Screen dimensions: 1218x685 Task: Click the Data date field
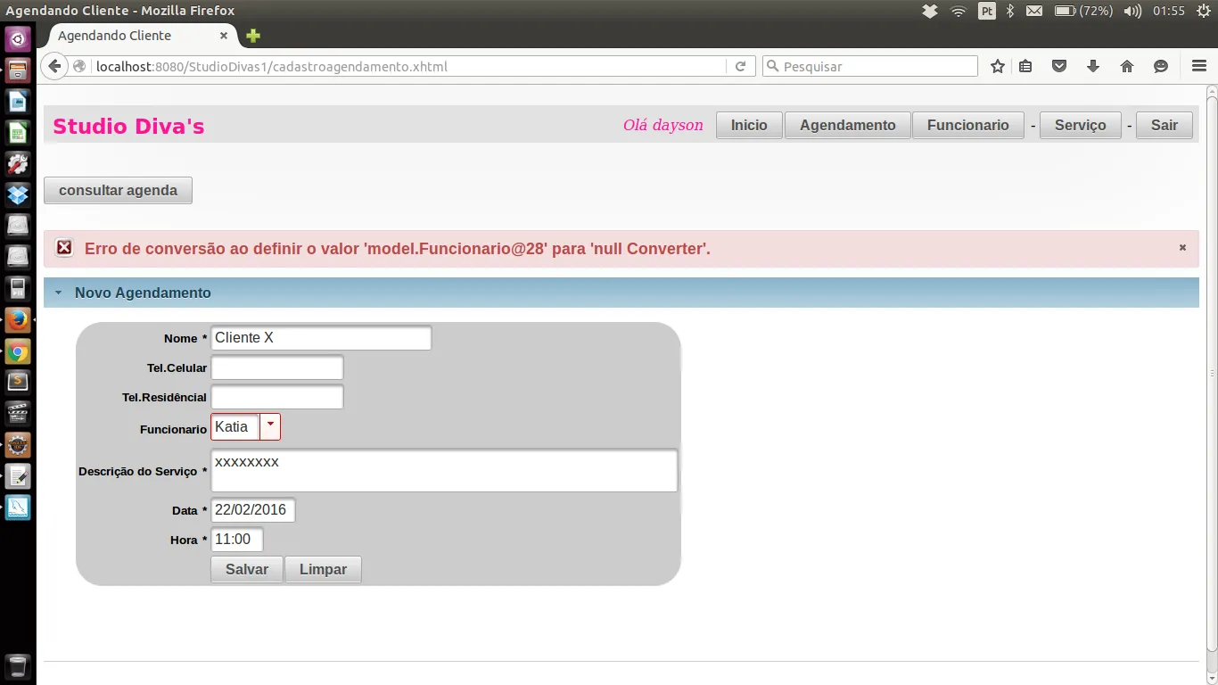(253, 510)
